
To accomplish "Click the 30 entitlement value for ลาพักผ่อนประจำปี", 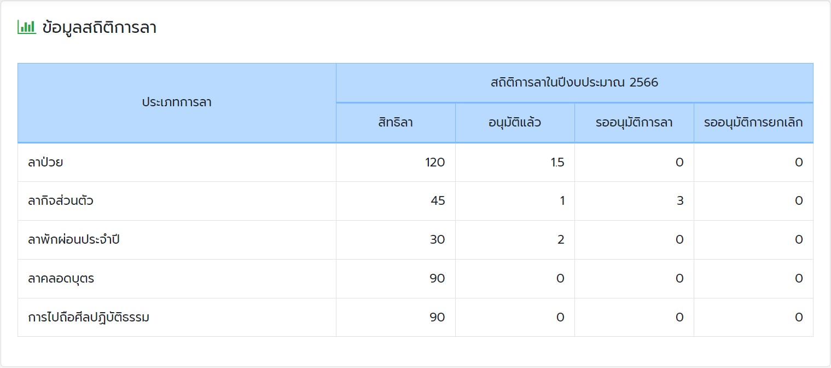I will click(437, 240).
